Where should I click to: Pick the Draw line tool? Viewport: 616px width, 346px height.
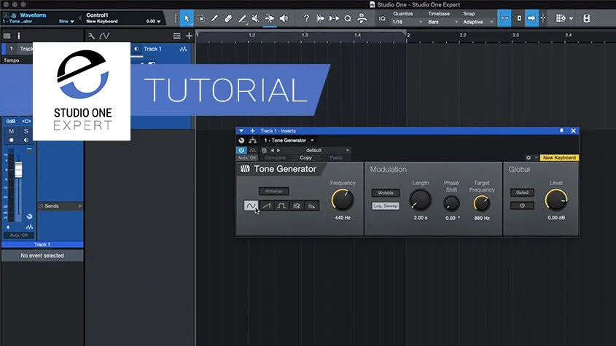click(243, 18)
